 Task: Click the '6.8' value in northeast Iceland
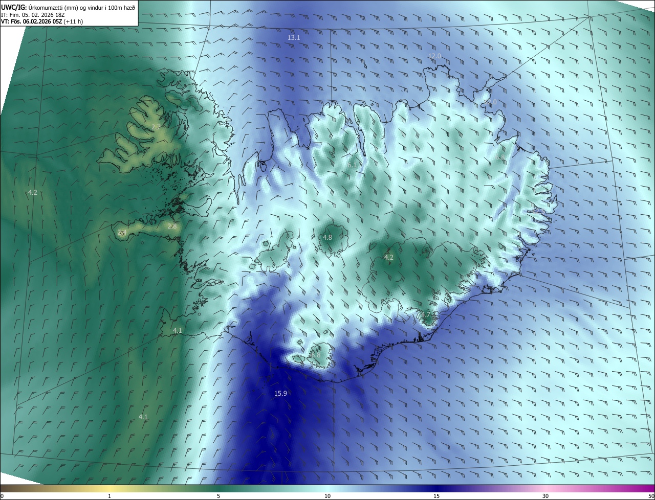coord(500,157)
